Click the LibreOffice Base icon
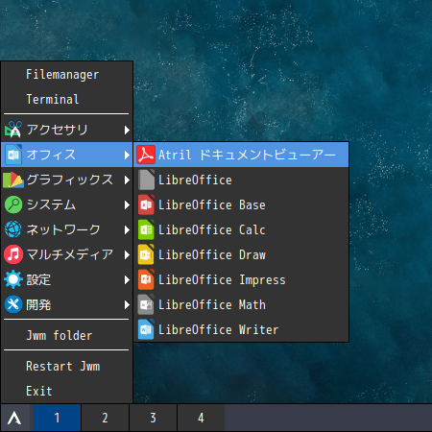The image size is (432, 432). pyautogui.click(x=146, y=204)
